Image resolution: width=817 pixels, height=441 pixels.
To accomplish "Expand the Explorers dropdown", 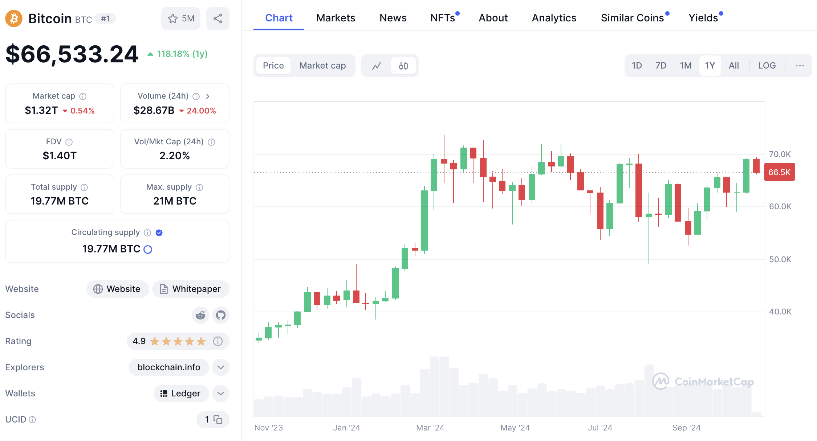I will click(221, 367).
